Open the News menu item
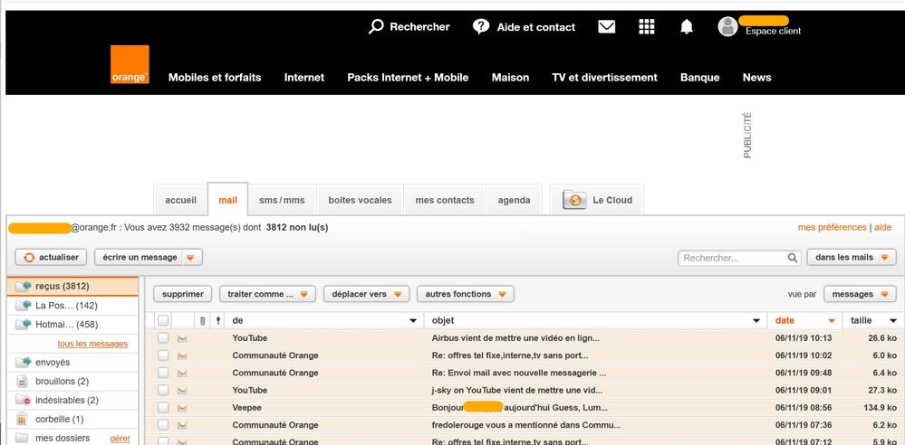The width and height of the screenshot is (905, 445). 756,77
